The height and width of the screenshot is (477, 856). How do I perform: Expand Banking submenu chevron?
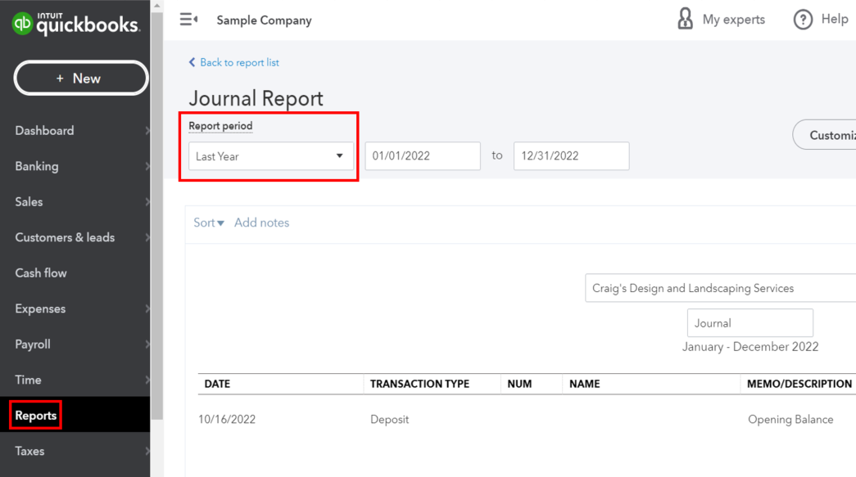[x=147, y=166]
